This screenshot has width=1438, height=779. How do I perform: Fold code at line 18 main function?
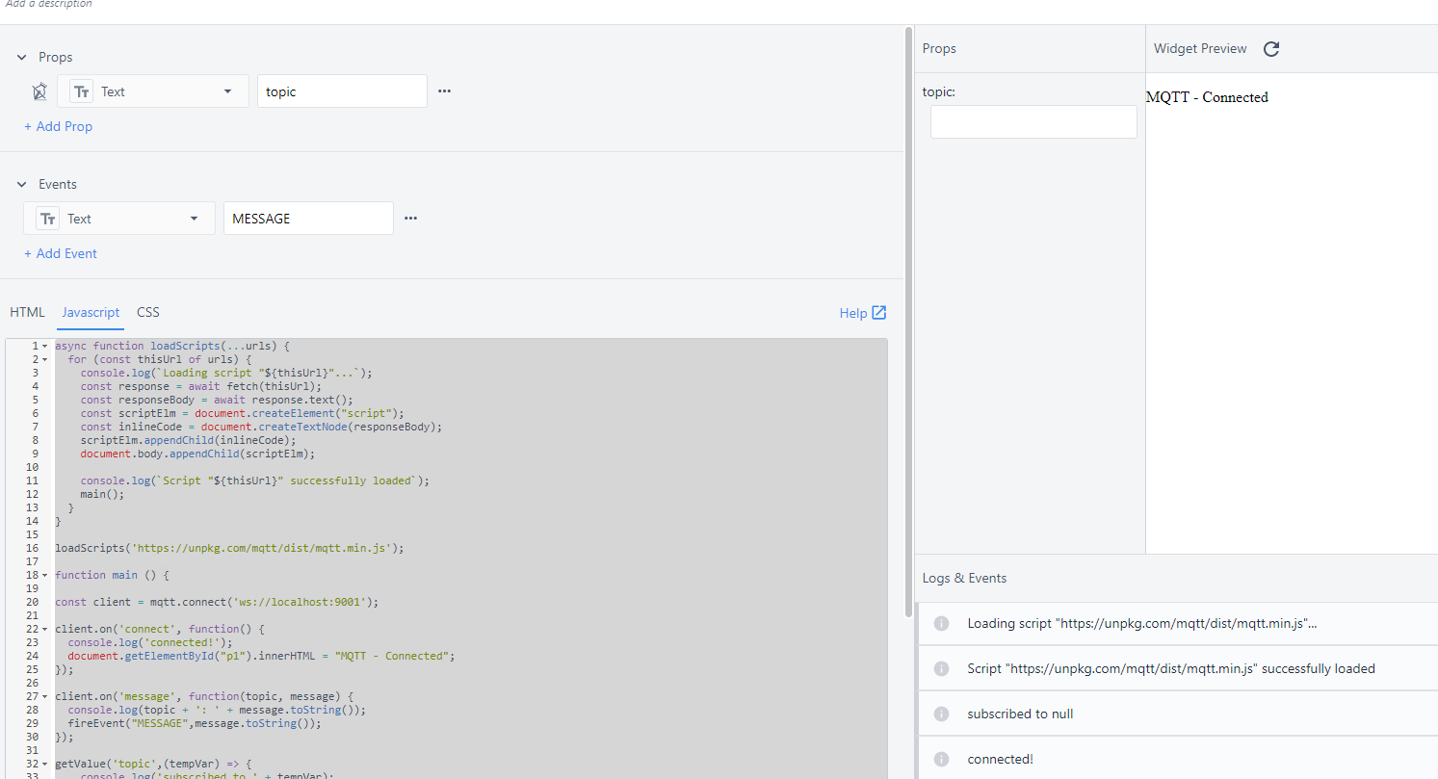coord(45,575)
